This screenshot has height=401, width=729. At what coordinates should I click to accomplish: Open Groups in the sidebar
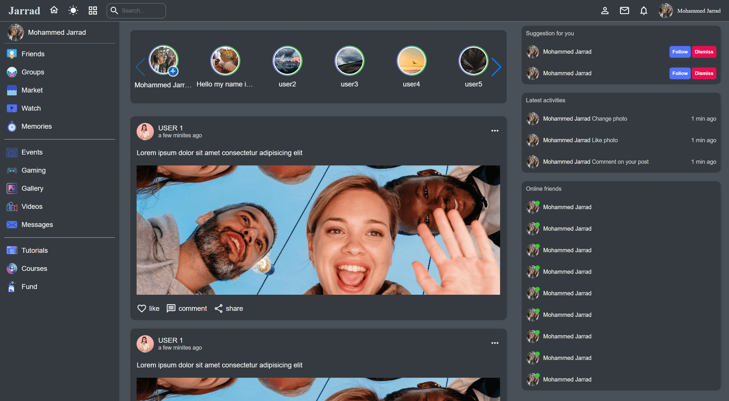point(60,72)
